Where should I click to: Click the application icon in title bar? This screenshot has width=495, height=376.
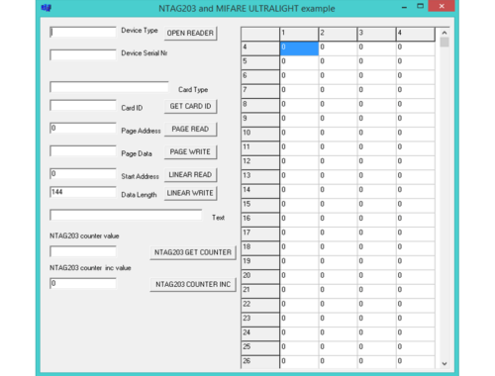coord(47,8)
